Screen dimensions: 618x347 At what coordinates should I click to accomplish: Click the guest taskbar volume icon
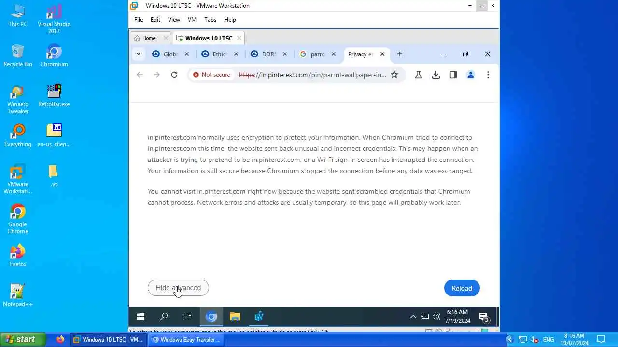click(x=436, y=317)
